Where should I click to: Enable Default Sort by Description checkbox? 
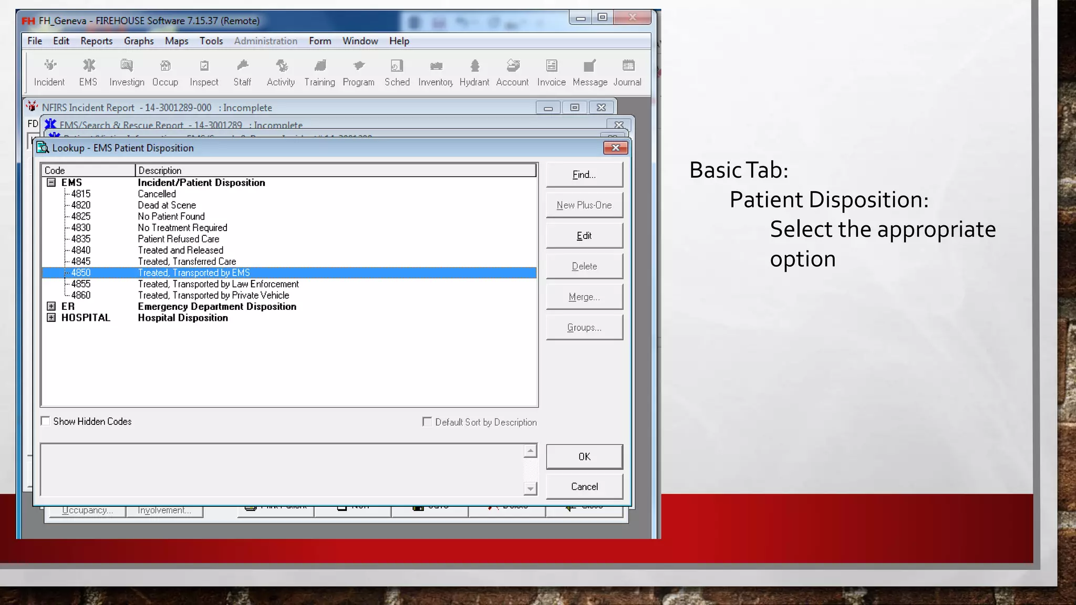(427, 422)
